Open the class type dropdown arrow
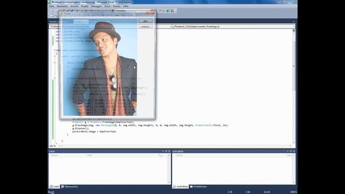 pos(171,26)
